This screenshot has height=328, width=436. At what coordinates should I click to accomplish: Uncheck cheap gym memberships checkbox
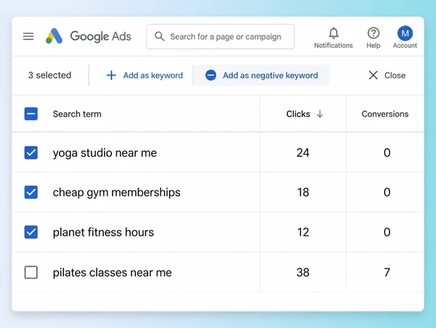pos(31,192)
